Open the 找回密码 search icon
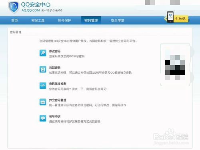The height and width of the screenshot is (150, 200). tap(43, 69)
